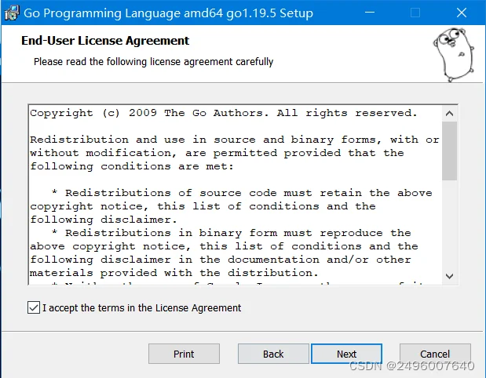Click the installer icon in the title bar

tap(12, 13)
